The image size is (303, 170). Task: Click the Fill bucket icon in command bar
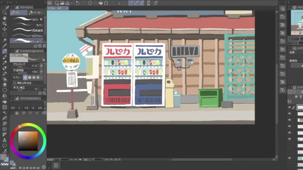pos(101,3)
